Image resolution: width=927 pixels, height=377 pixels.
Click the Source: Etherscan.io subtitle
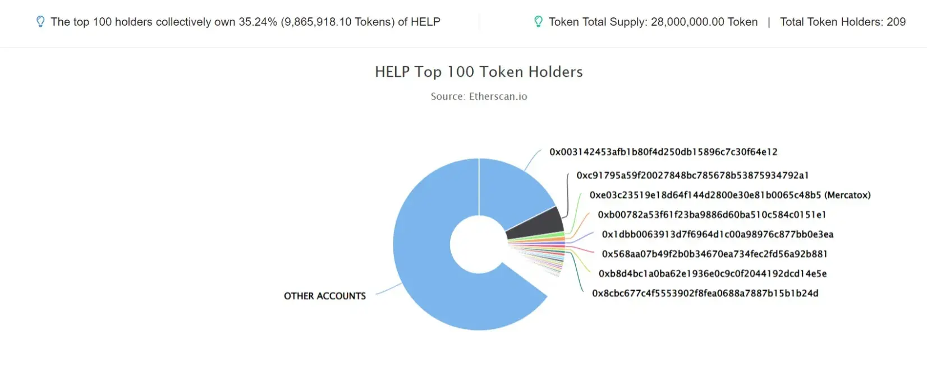(x=479, y=96)
